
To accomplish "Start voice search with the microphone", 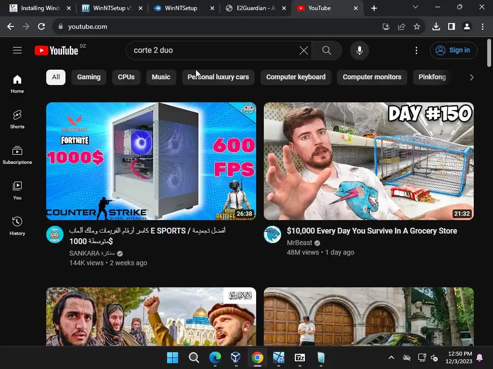I will click(359, 50).
